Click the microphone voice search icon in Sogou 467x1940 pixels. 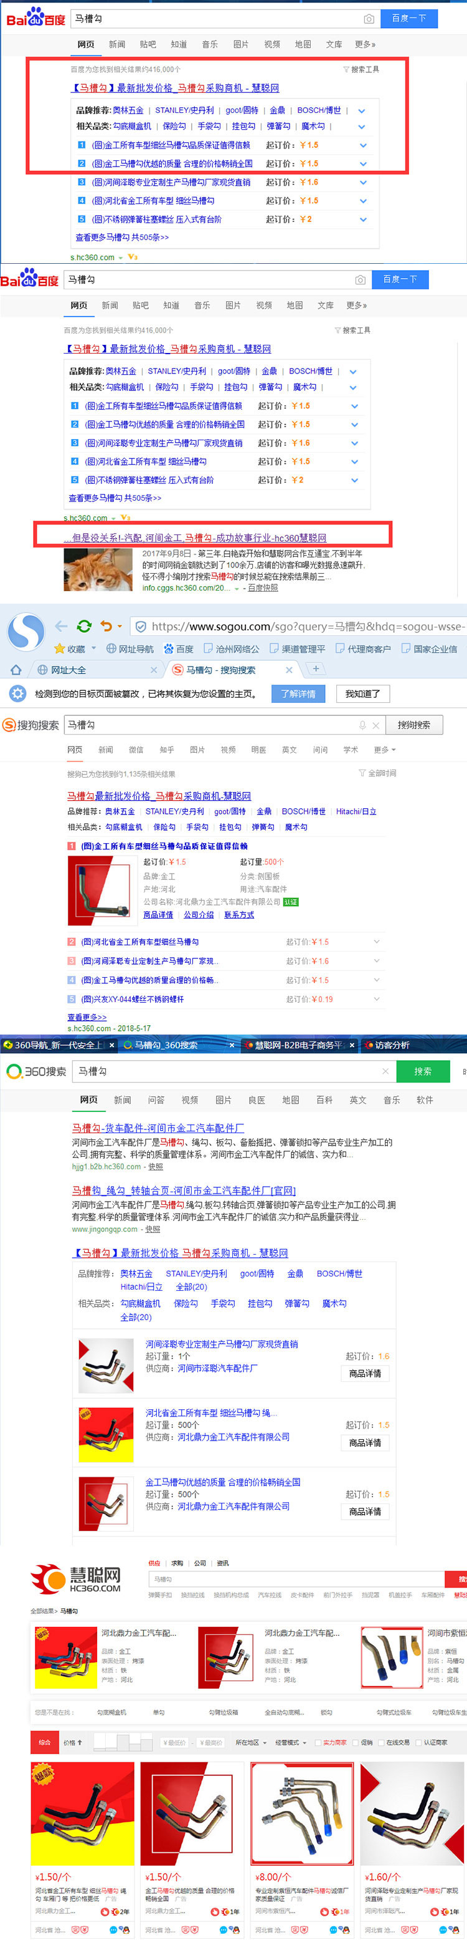point(362,725)
